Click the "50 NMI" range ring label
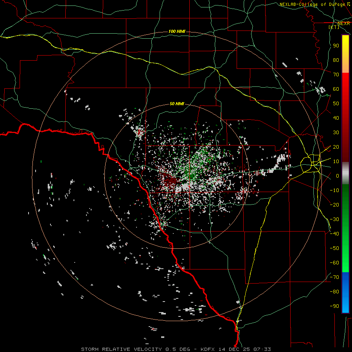Image resolution: width=352 pixels, height=352 pixels. click(177, 104)
